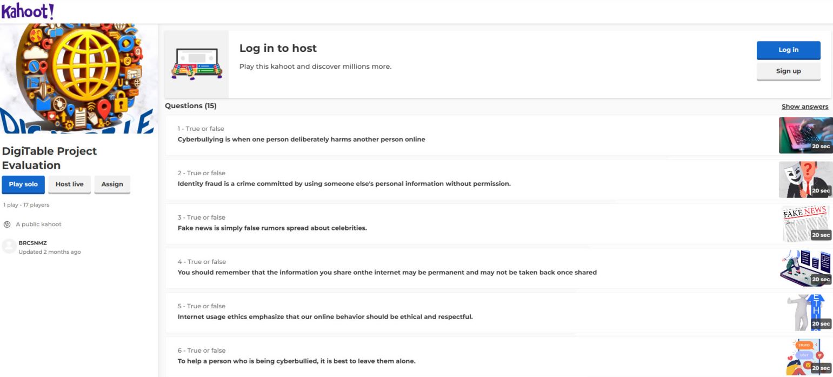This screenshot has width=833, height=377.
Task: Open question 4 devices thumbnail
Action: [805, 268]
